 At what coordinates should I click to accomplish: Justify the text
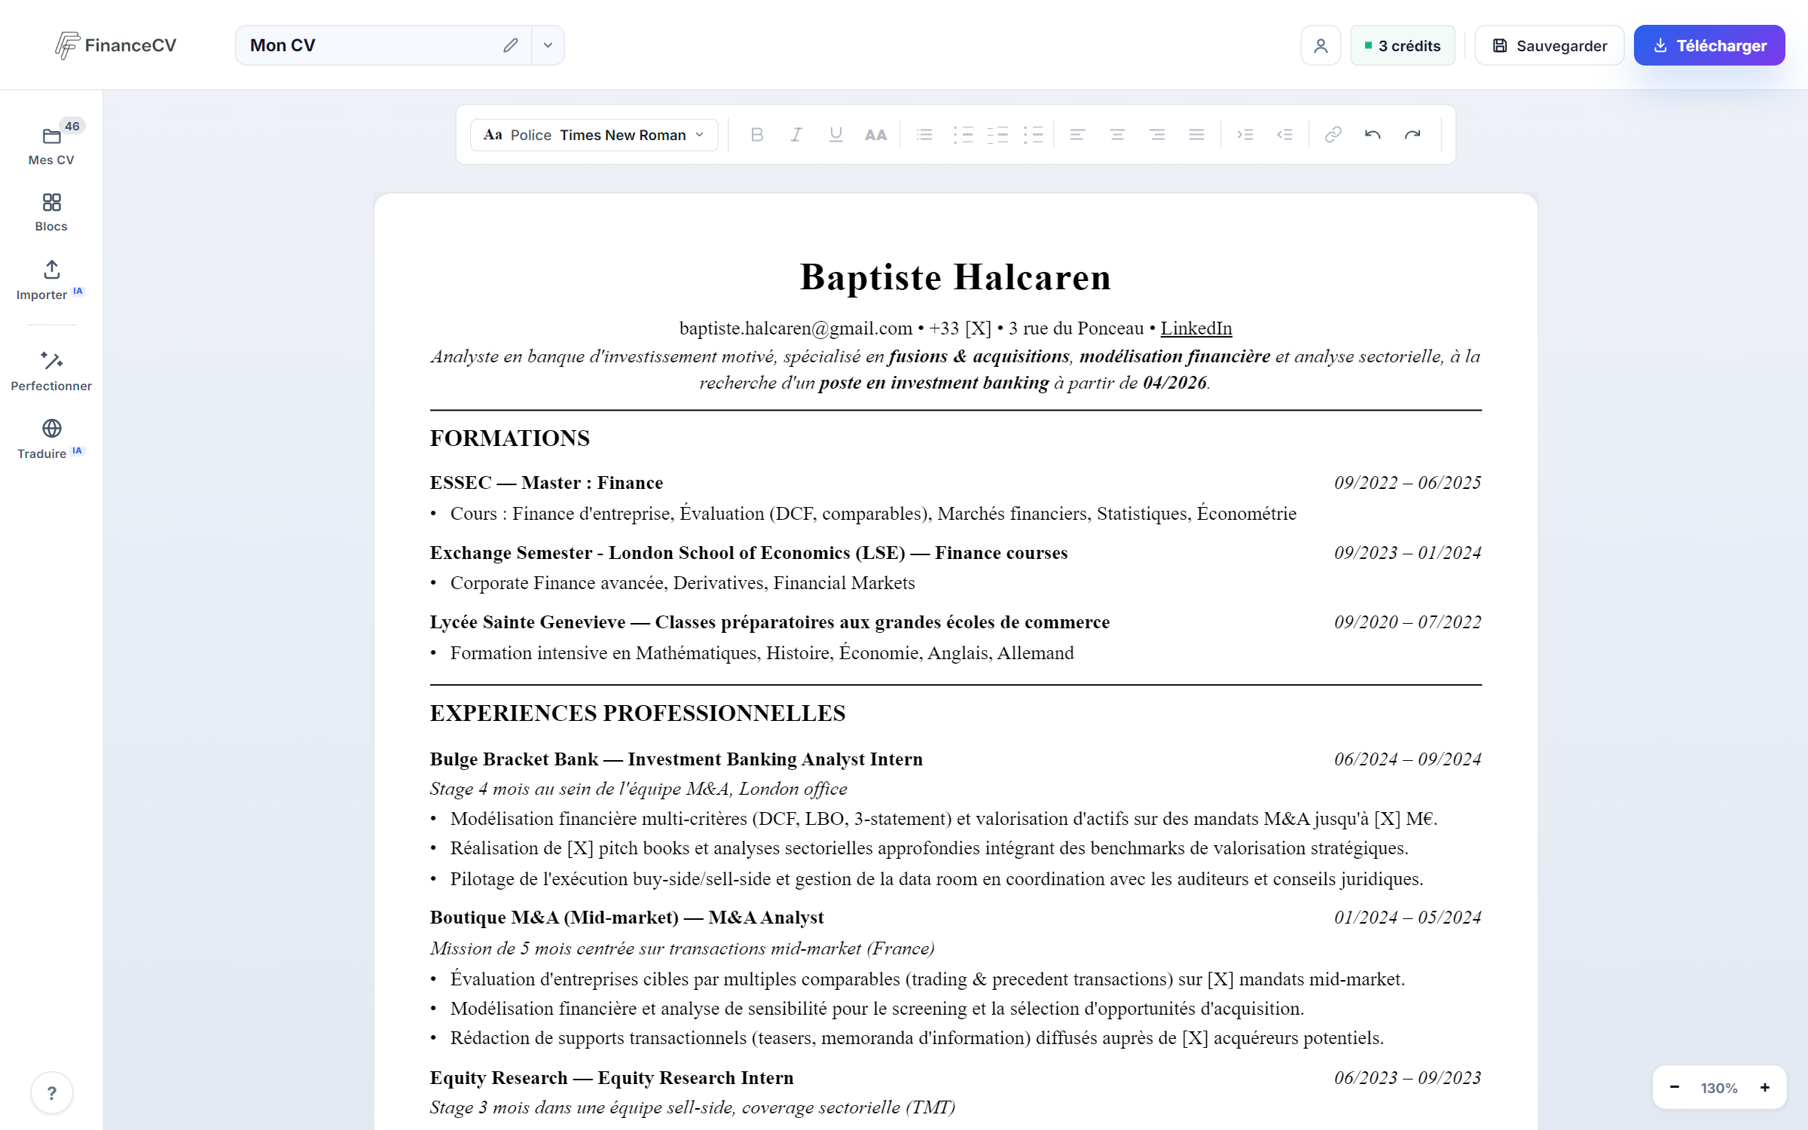tap(1196, 135)
